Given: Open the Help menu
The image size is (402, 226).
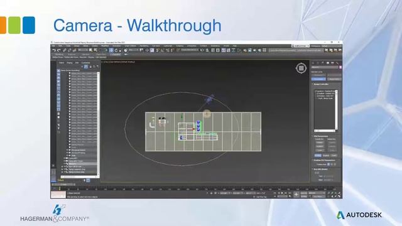Looking at the screenshot, I should (234, 46).
